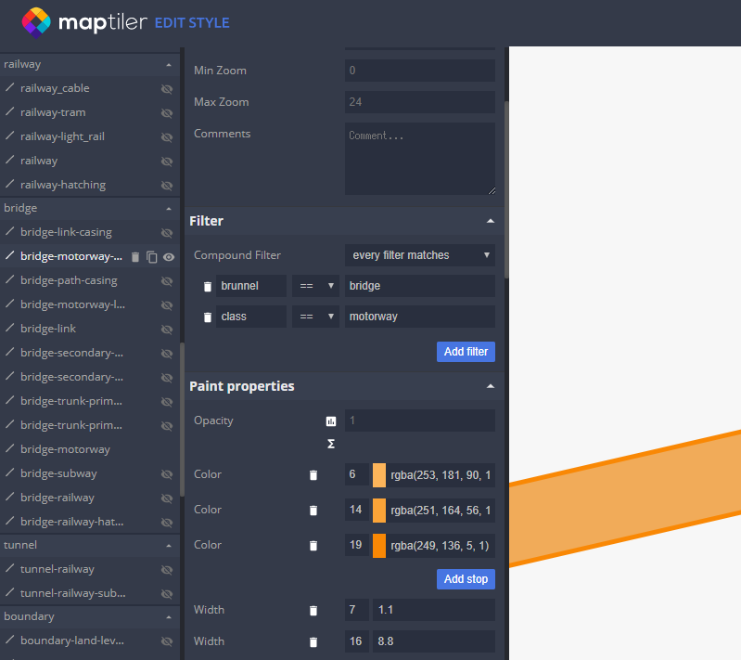
Task: Click the Add stop button
Action: [466, 579]
